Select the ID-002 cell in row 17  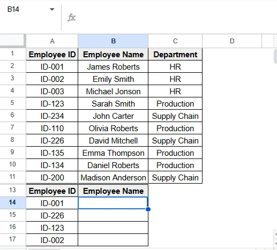pyautogui.click(x=52, y=240)
